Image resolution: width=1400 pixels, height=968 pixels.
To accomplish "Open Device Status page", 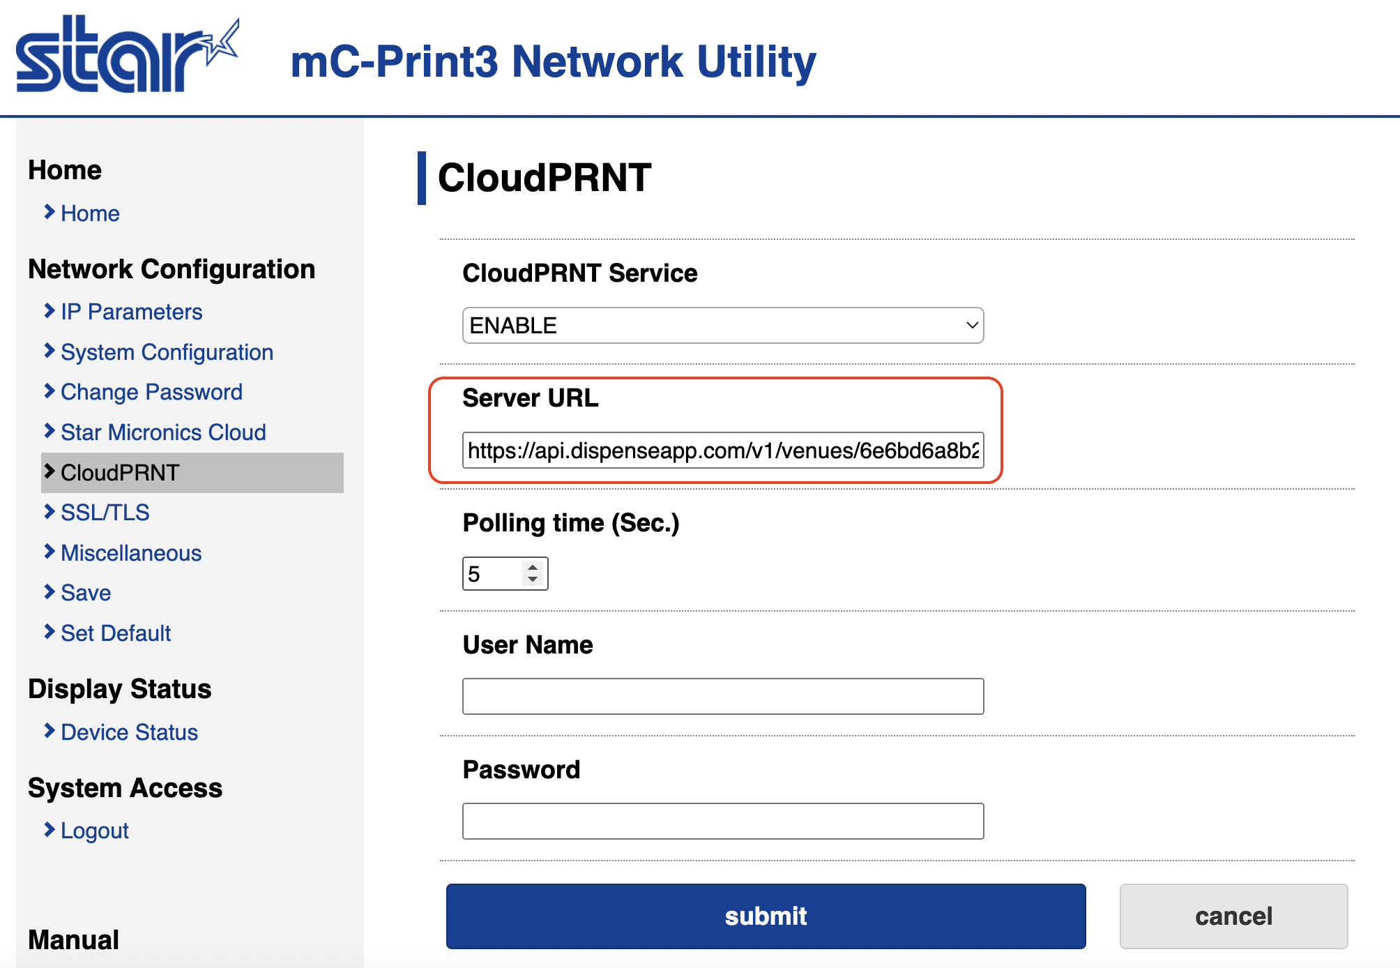I will [129, 732].
